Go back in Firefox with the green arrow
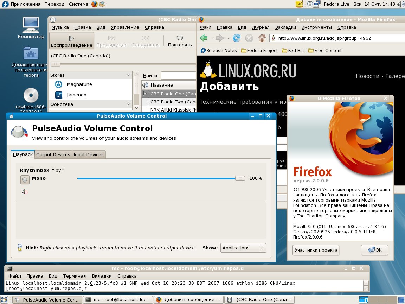 (204, 38)
